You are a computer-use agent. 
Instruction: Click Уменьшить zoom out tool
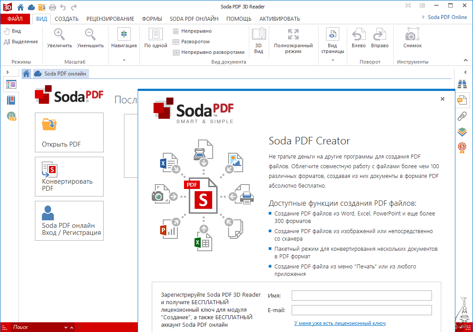pos(90,38)
